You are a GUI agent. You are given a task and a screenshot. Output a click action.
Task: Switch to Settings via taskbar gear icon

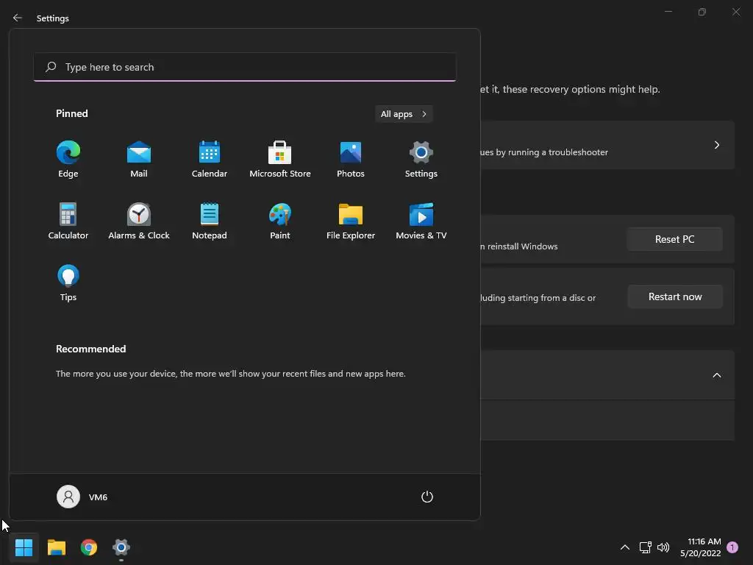coord(121,547)
